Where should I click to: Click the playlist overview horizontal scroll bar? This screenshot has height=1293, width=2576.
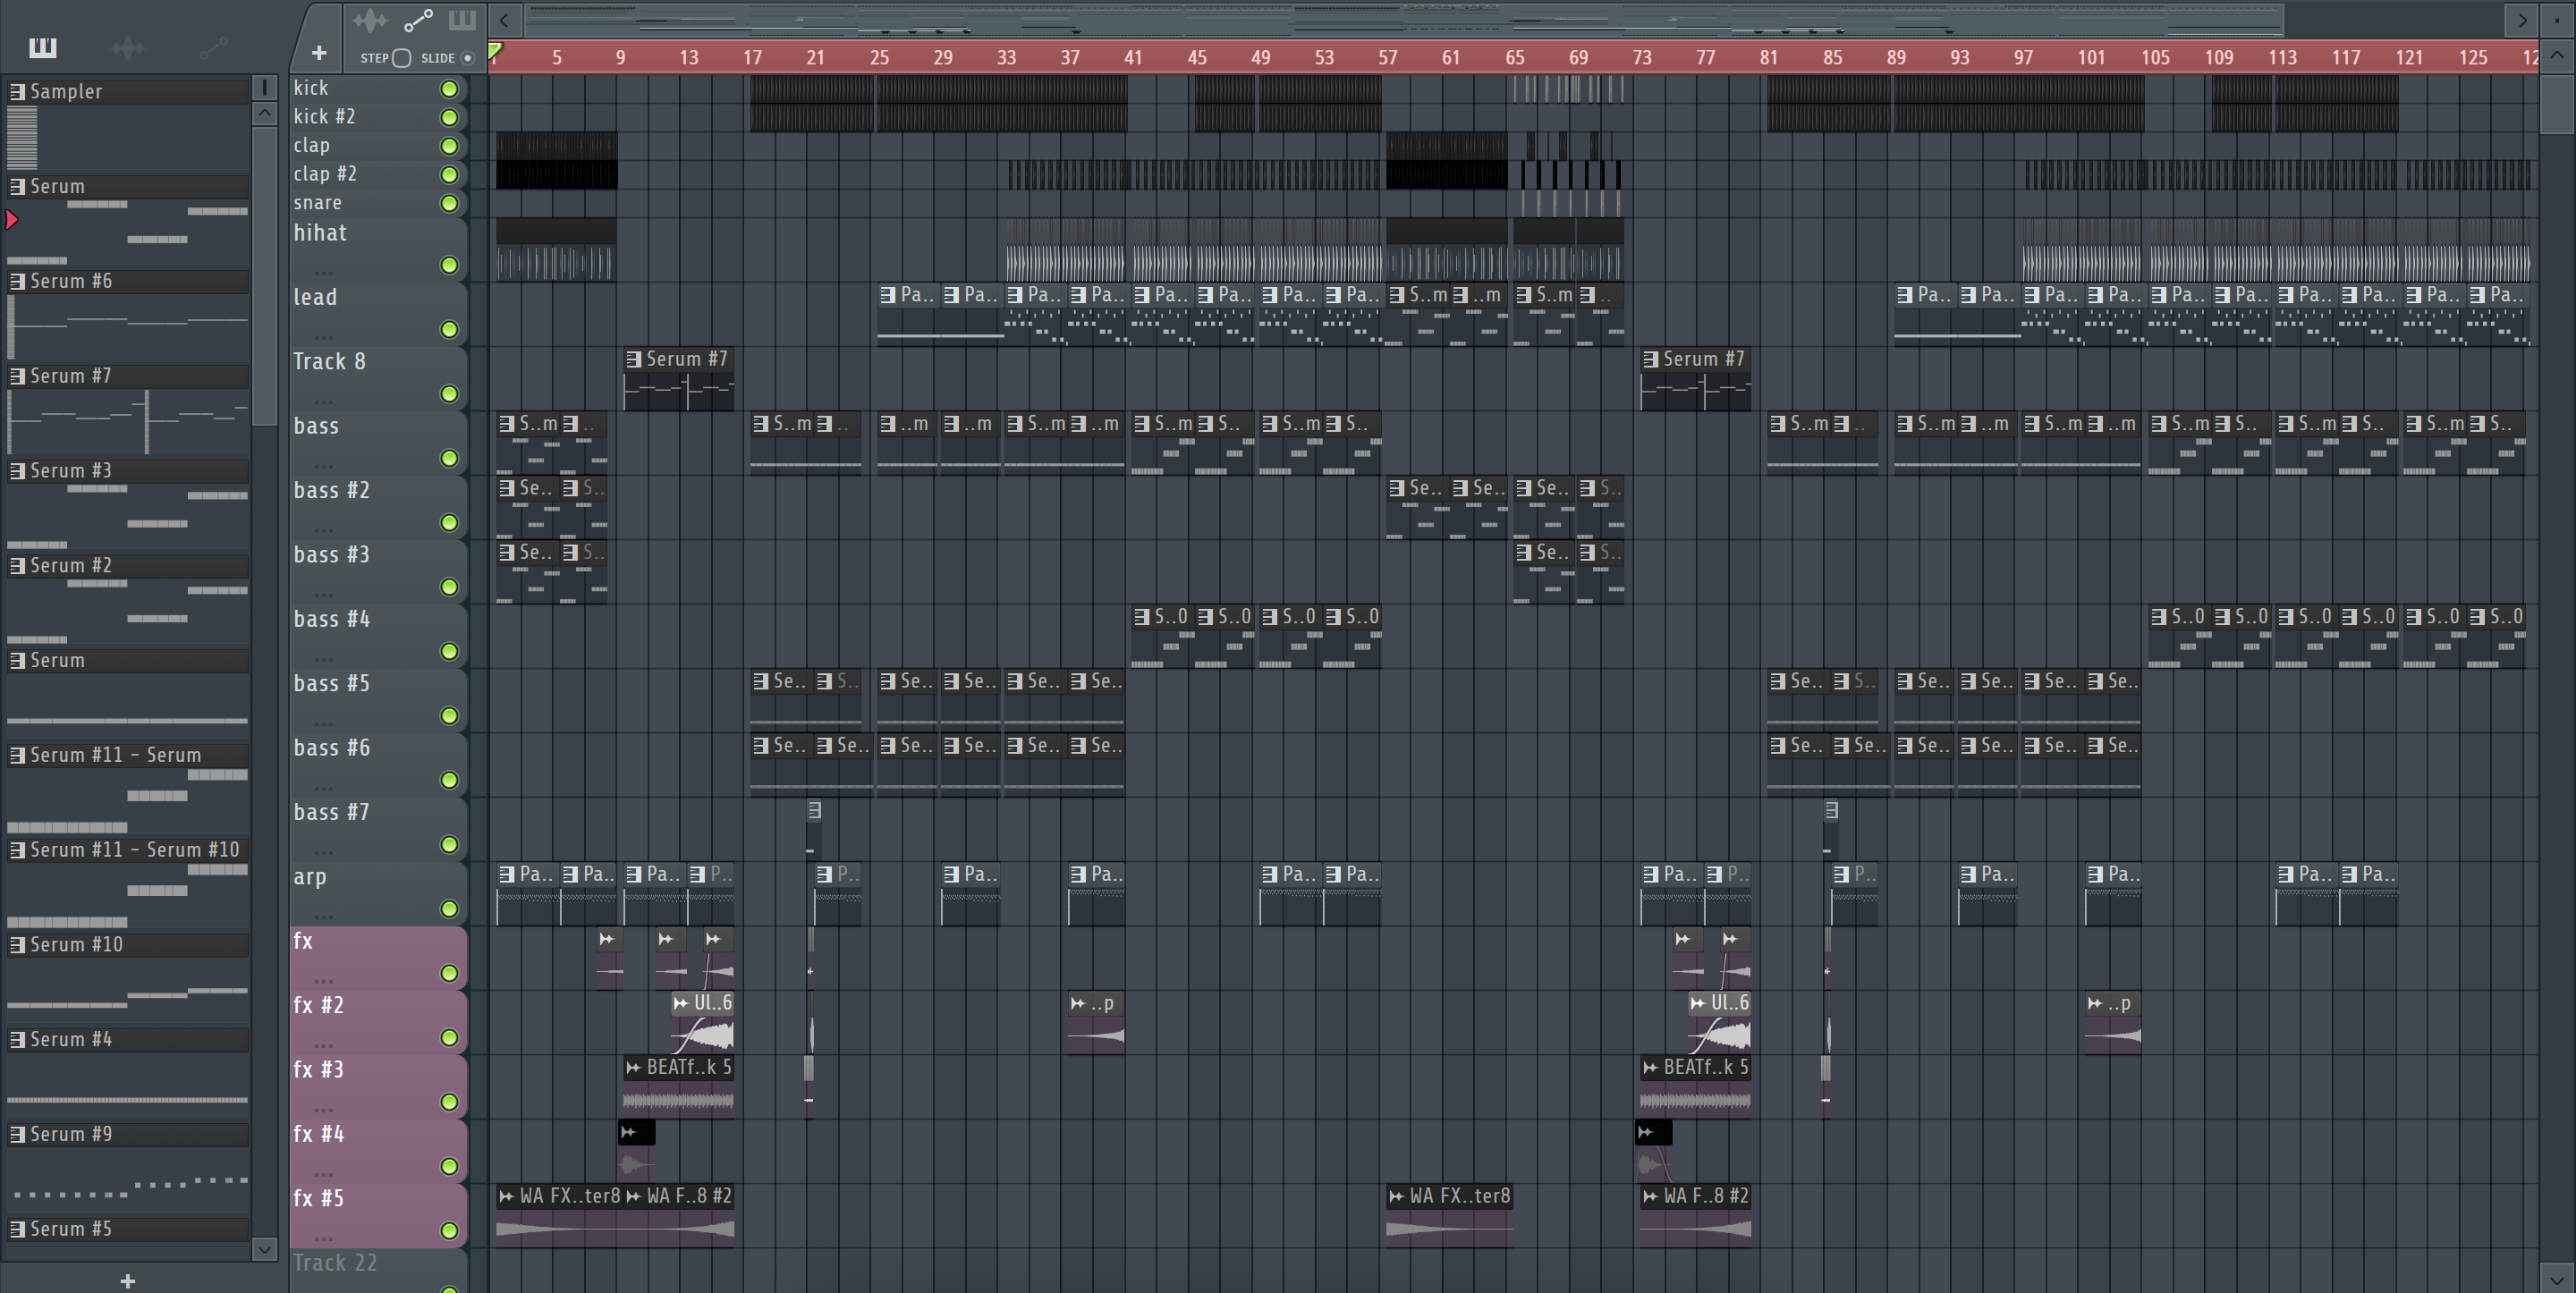1405,19
